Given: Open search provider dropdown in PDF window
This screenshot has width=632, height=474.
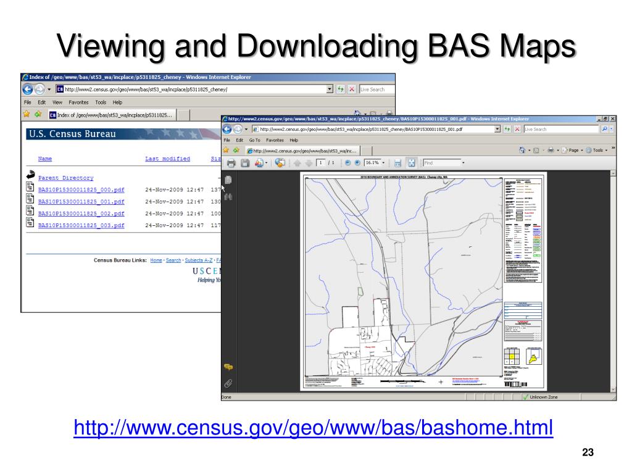Looking at the screenshot, I should pos(612,129).
